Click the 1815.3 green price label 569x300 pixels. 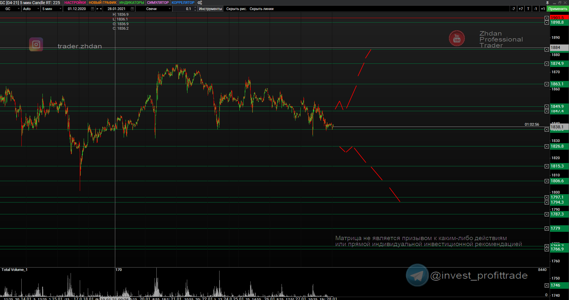click(x=559, y=166)
